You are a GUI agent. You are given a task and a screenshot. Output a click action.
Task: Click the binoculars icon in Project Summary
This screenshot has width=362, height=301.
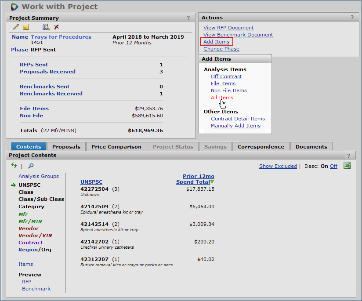point(46,27)
